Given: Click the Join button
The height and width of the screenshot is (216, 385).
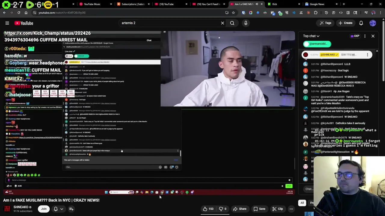Looking at the screenshot, I should 44,209.
